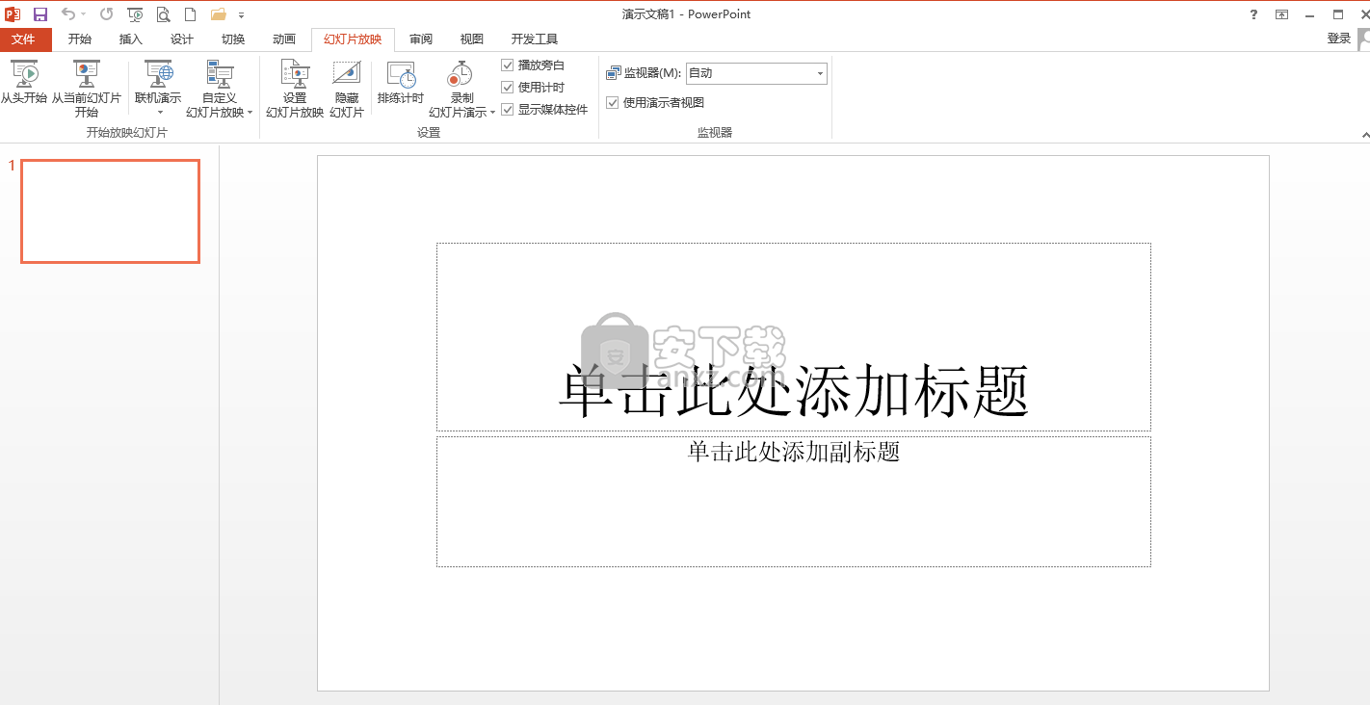
Task: Expand 录制幻灯片演示 dropdown arrow
Action: tap(492, 113)
